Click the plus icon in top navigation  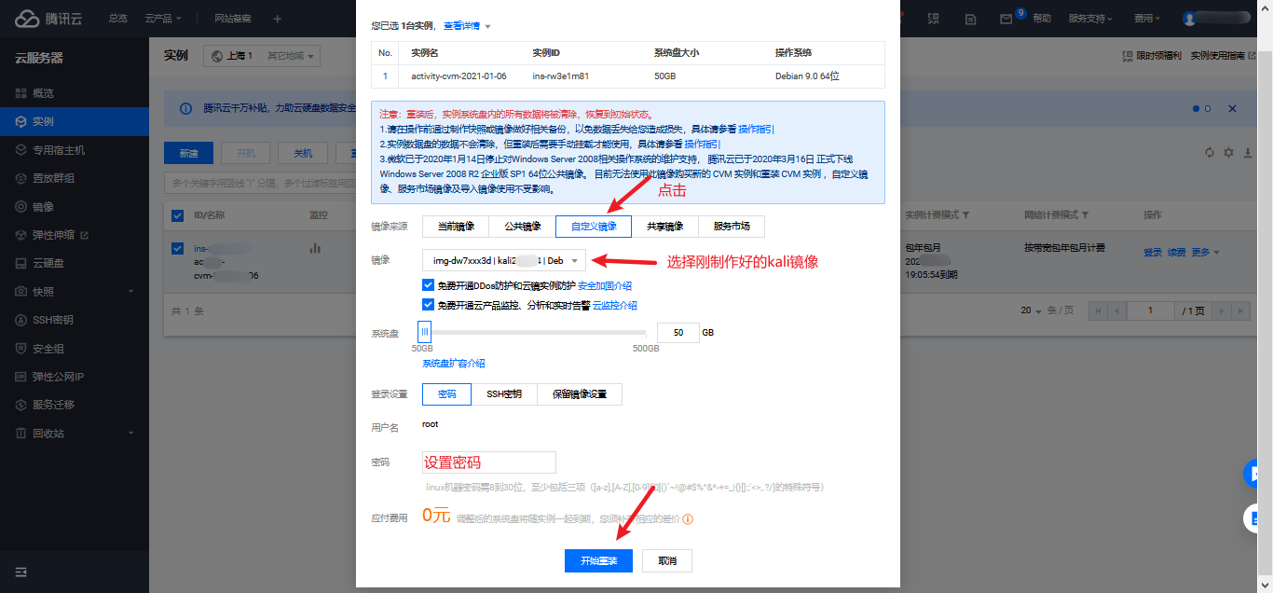pyautogui.click(x=277, y=18)
